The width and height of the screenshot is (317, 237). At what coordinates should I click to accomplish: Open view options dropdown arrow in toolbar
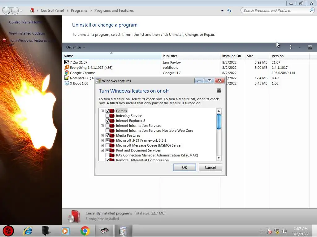point(299,47)
